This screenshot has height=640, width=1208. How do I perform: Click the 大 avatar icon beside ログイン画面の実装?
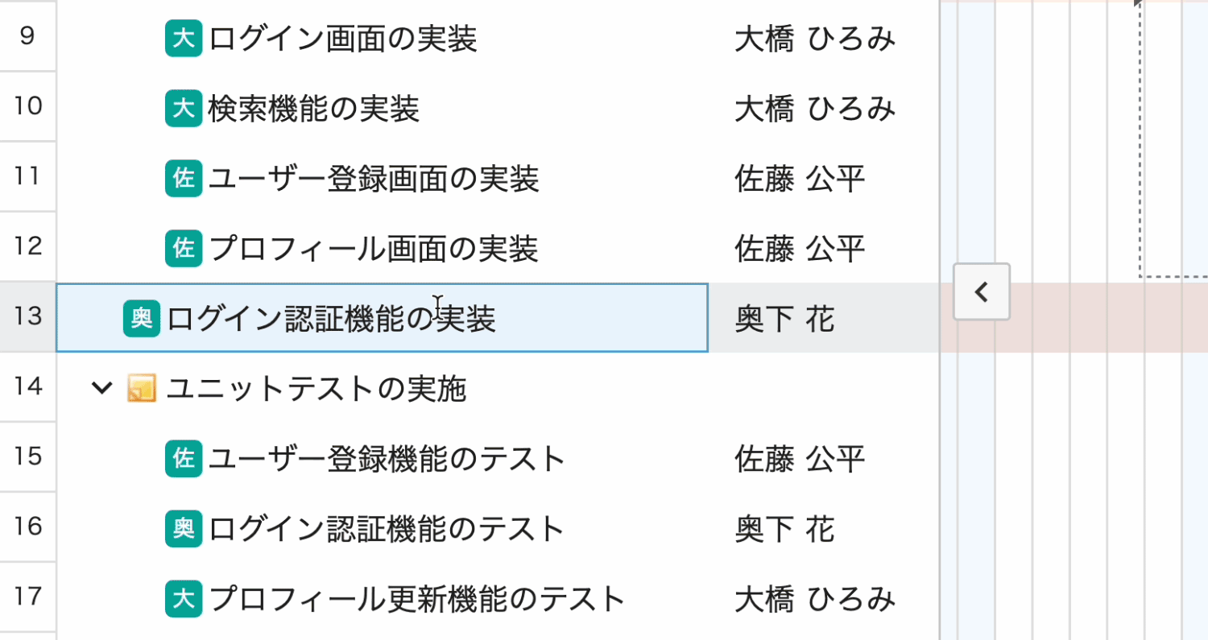coord(184,39)
